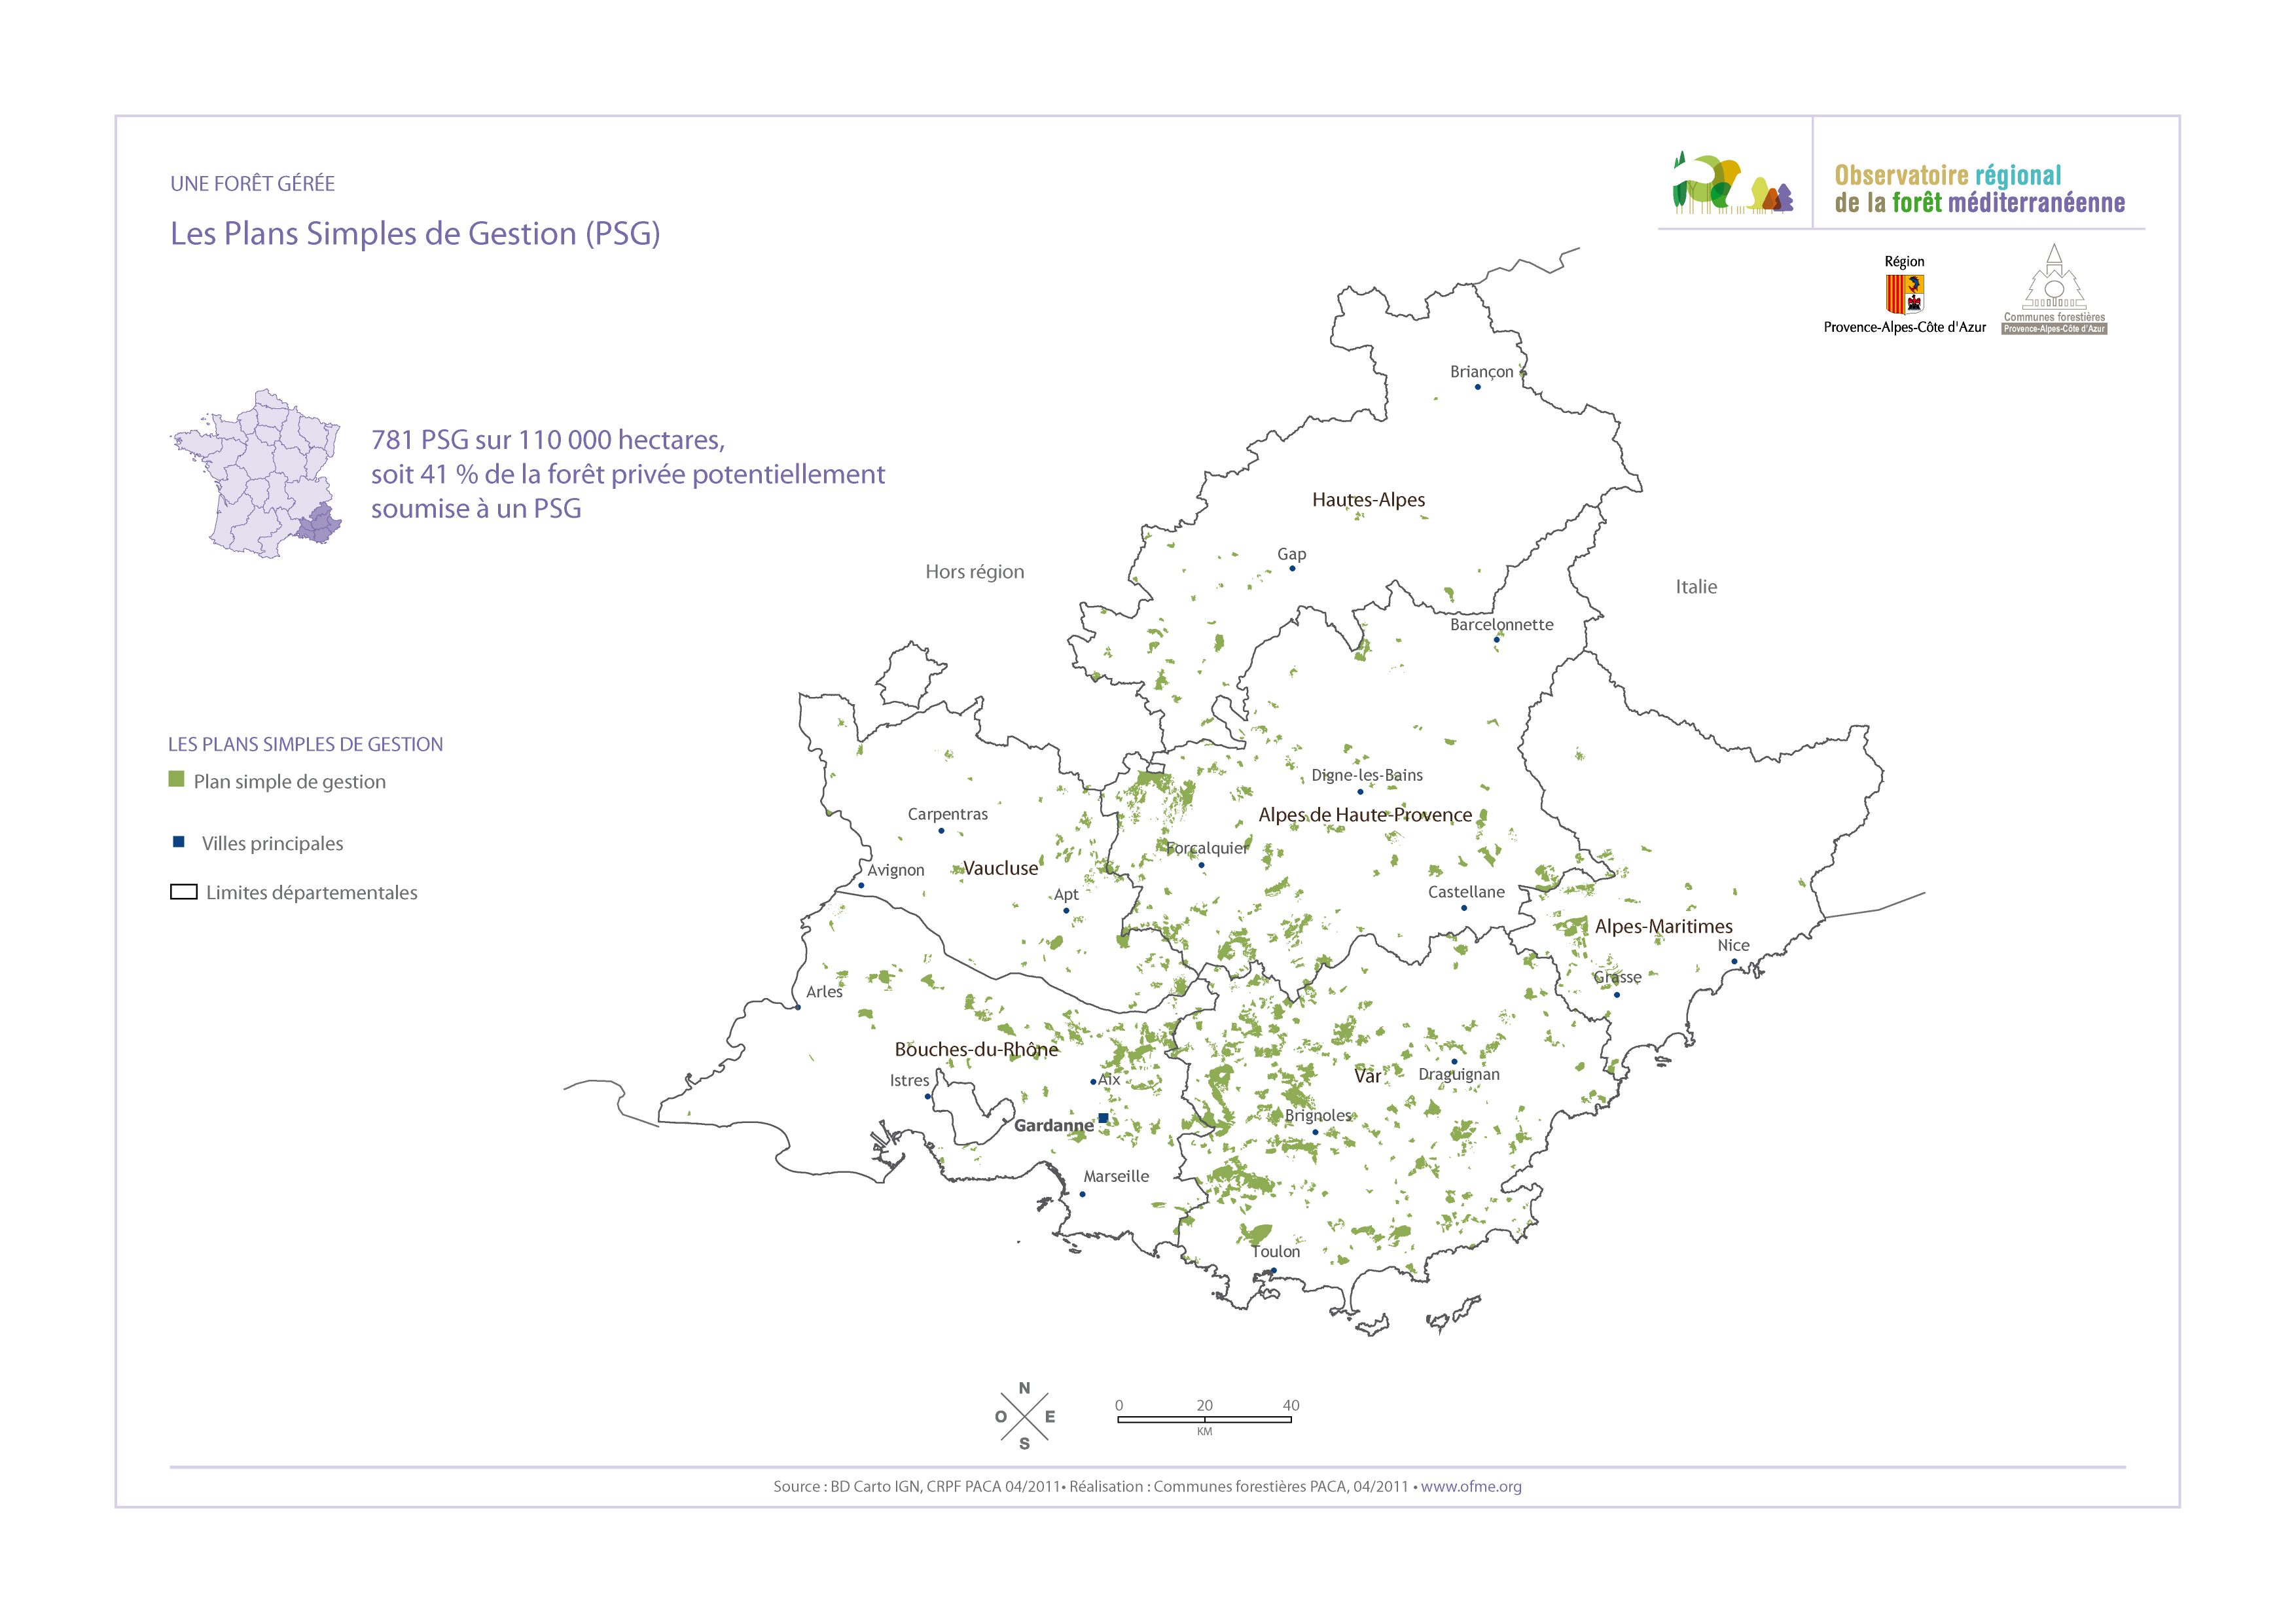Click the 'Var' department label
2296x1623 pixels.
click(1367, 1076)
